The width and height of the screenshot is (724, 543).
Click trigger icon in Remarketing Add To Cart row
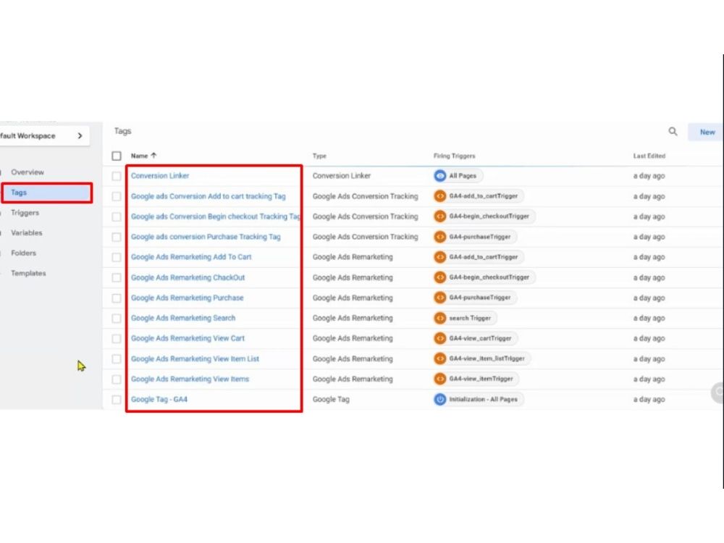[440, 257]
